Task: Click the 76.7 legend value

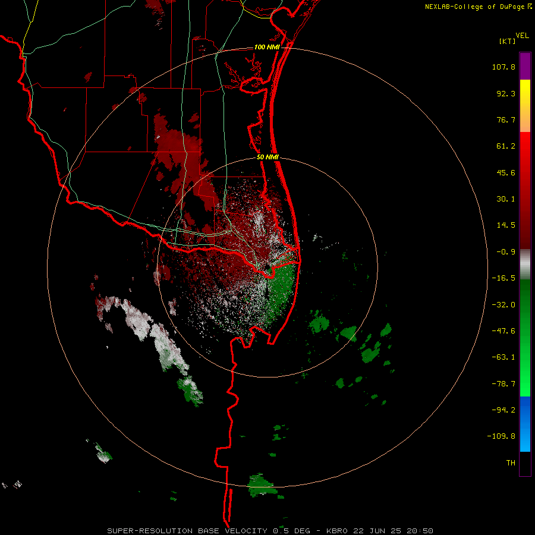Action: 506,119
